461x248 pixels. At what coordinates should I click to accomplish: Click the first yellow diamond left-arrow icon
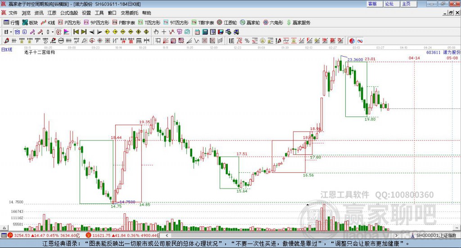[107, 32]
